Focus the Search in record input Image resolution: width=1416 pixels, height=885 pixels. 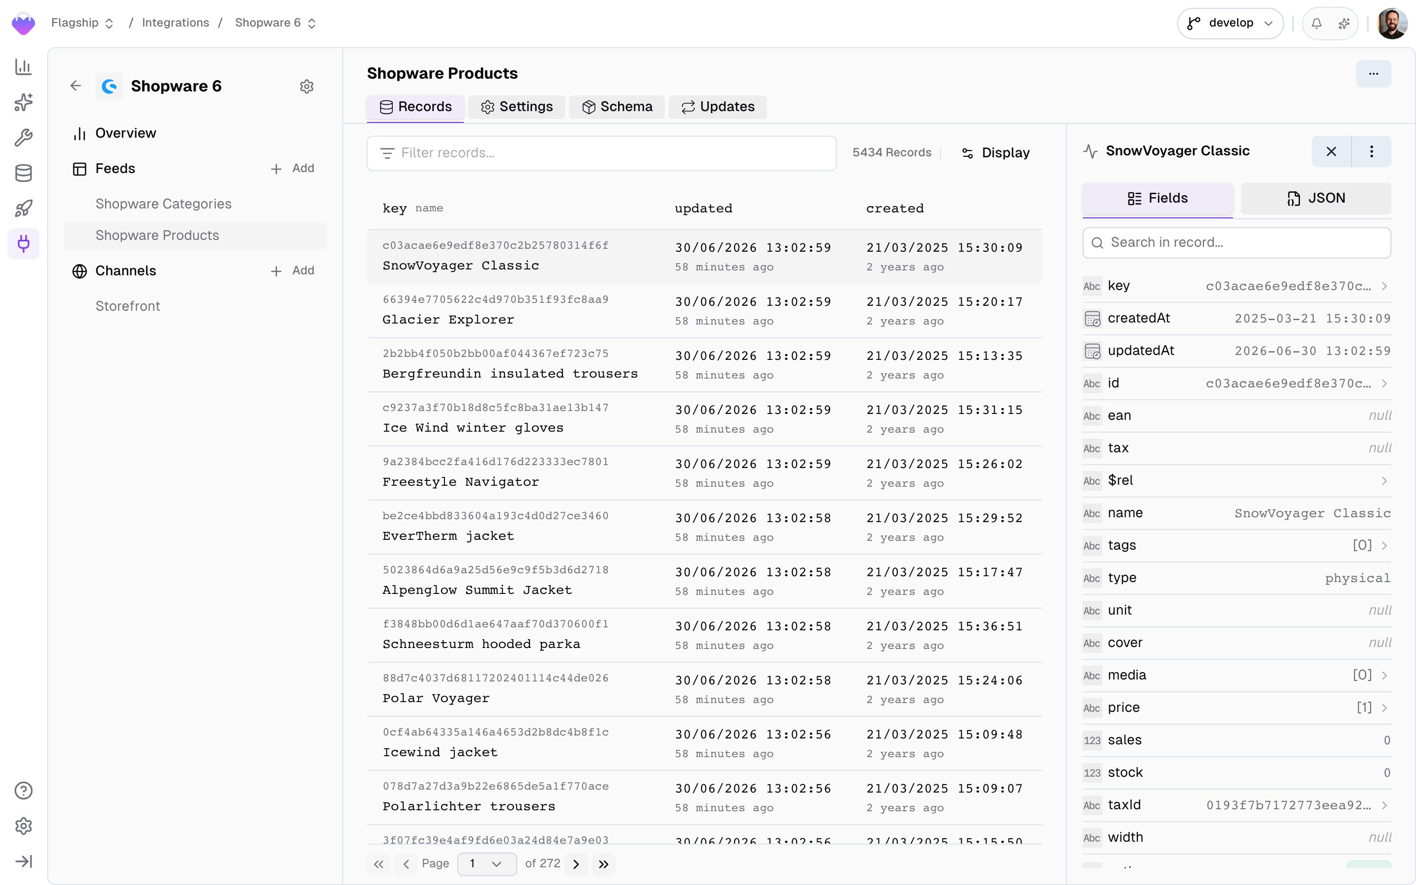1237,243
